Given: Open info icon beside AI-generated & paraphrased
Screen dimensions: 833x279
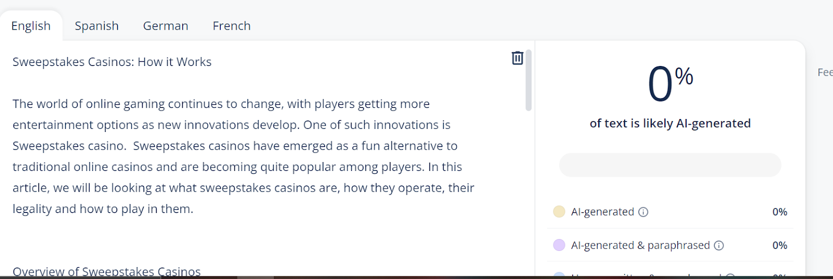Looking at the screenshot, I should coord(718,245).
